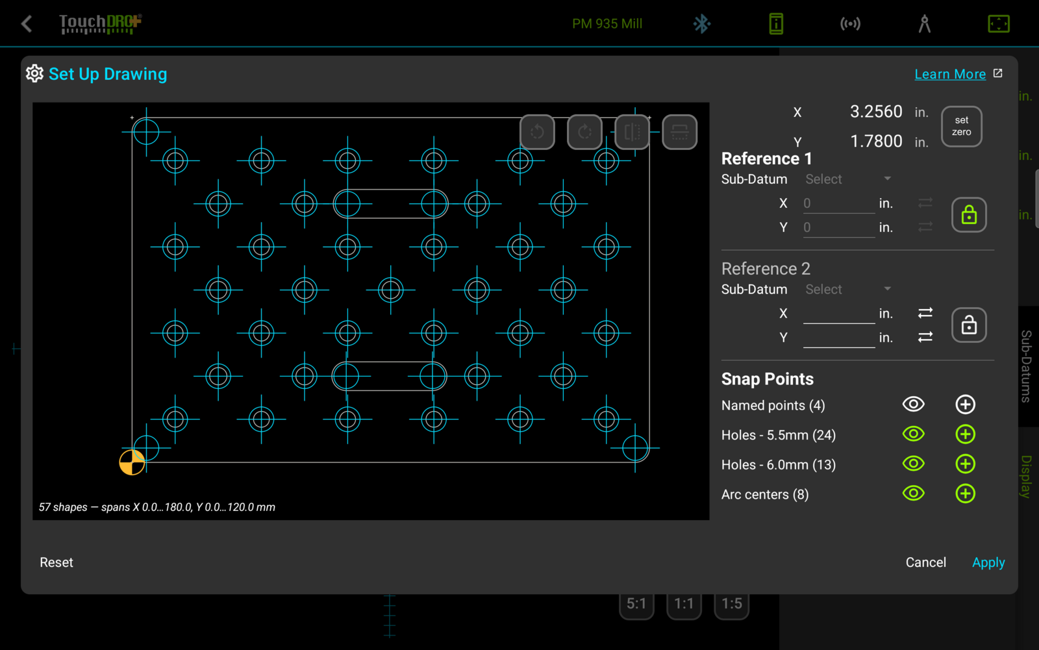Add Named points snap points

(x=966, y=405)
